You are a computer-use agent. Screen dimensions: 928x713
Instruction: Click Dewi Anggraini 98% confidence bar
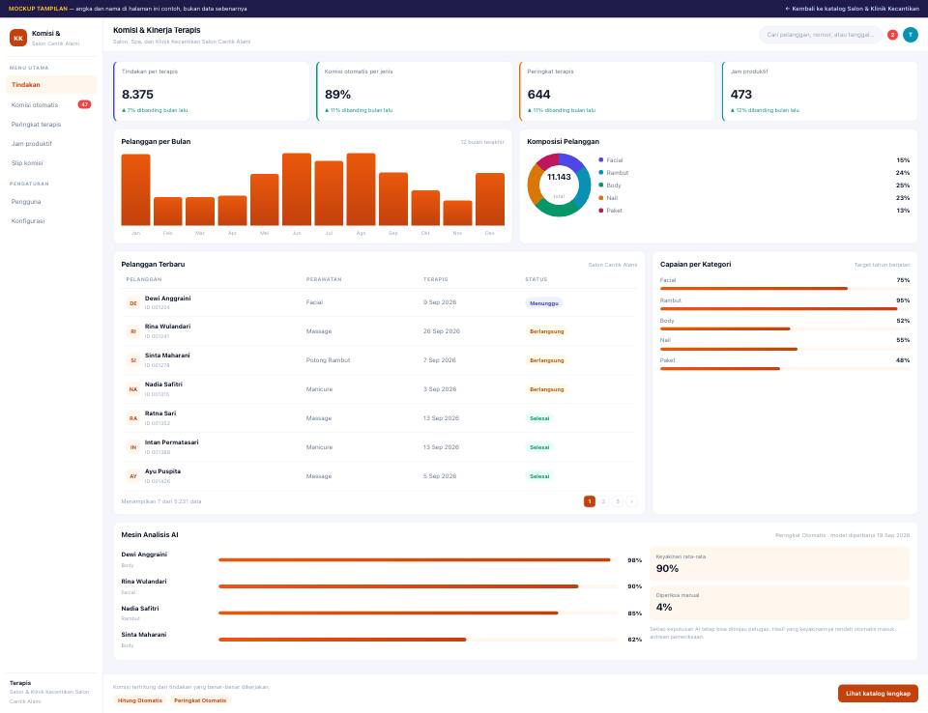click(x=418, y=559)
